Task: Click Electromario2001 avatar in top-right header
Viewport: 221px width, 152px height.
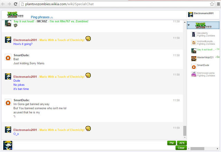Action: (x=191, y=14)
